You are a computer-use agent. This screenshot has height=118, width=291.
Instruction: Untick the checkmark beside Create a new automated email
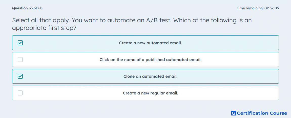click(x=20, y=43)
